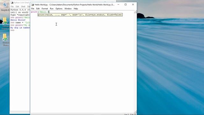This screenshot has width=204, height=115.
Task: Open Shell menu in Python Shell window
Action: click(x=23, y=6)
